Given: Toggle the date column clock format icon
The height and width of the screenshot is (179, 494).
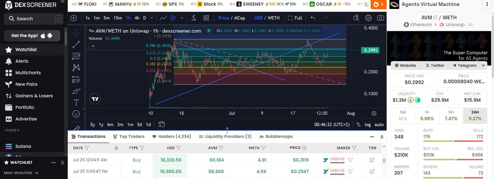Looking at the screenshot, I should tap(116, 148).
